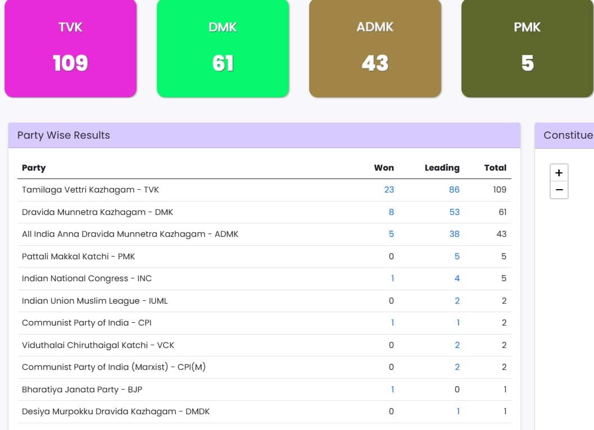Click DMK won count 8
Viewport: 594px width, 430px height.
click(x=391, y=212)
